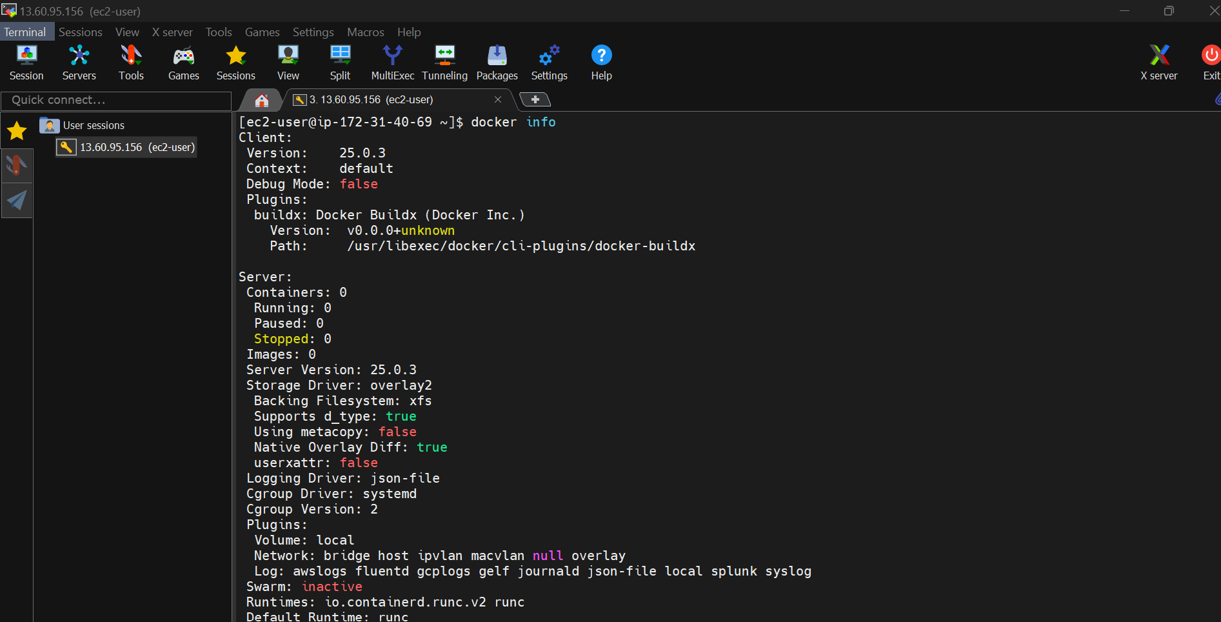Open the X server menu
Viewport: 1221px width, 622px height.
click(172, 32)
